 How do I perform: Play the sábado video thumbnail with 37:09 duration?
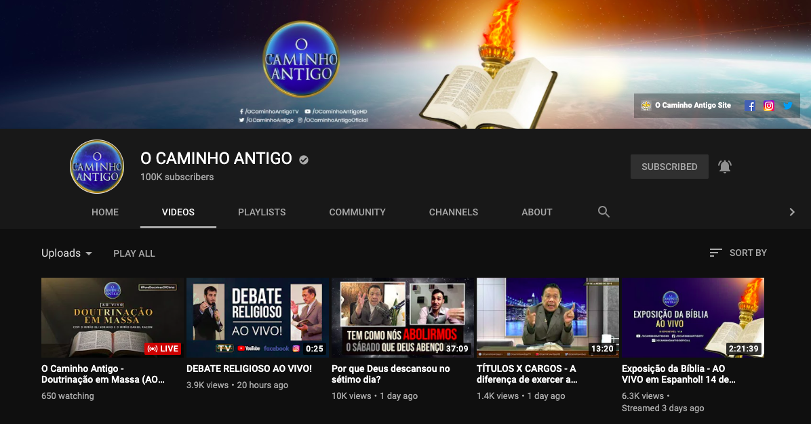[403, 318]
